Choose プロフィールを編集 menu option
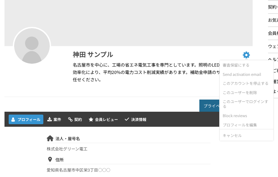Screen dimensions: 278x177 (x=240, y=125)
